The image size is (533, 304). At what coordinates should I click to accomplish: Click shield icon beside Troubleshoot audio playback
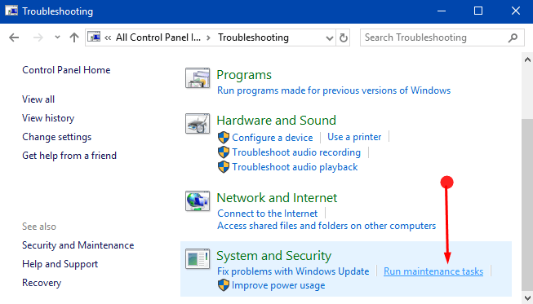[224, 167]
